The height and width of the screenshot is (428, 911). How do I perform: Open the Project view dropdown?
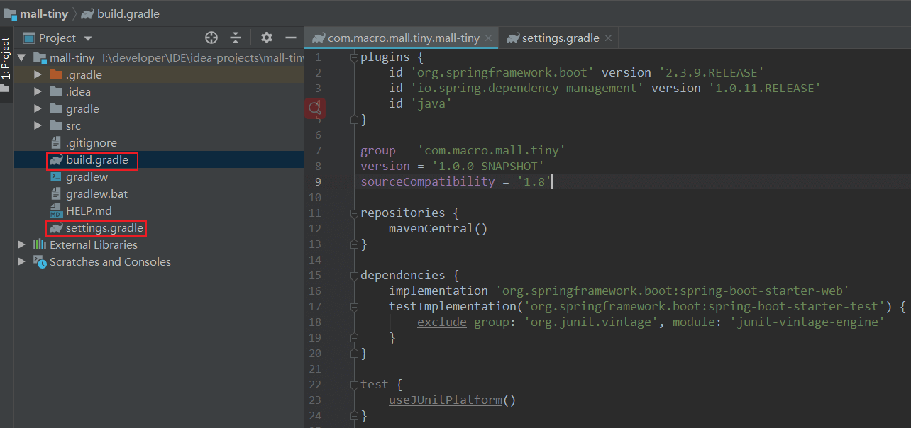(58, 38)
